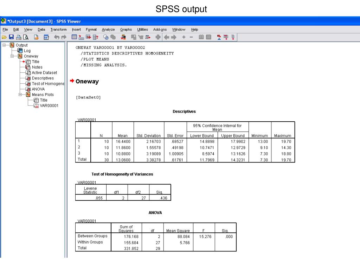Open the Analyze menu

[108, 30]
